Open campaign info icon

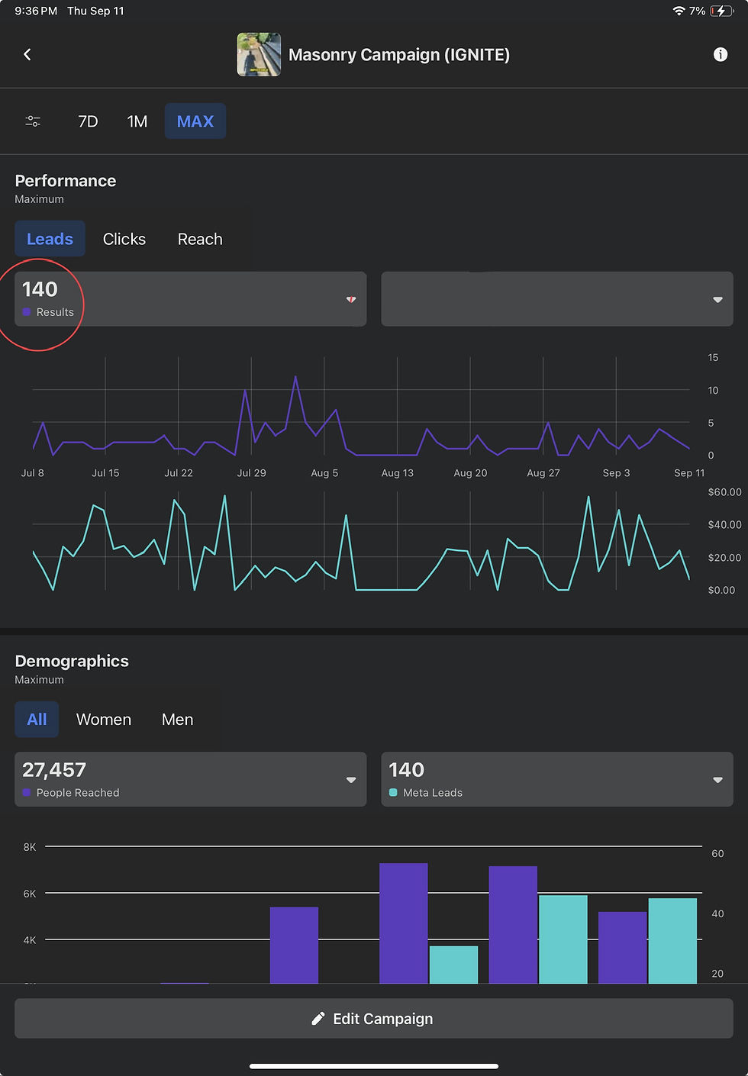[720, 54]
